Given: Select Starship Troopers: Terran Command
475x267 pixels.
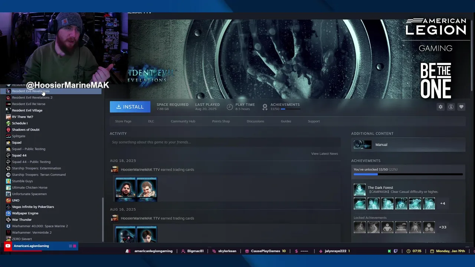Looking at the screenshot, I should (x=39, y=175).
